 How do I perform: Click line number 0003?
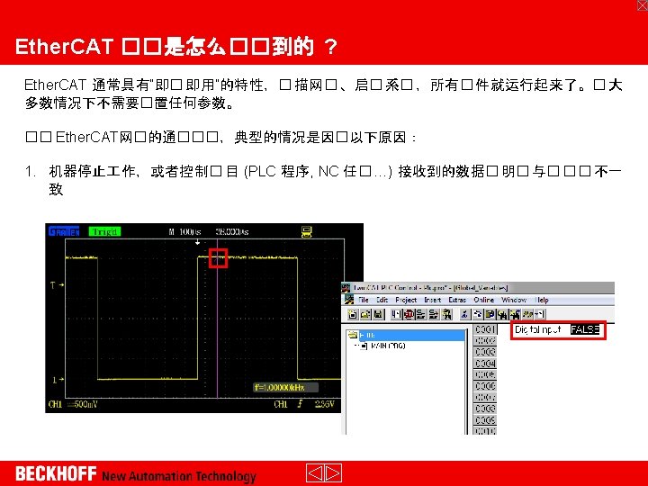pos(485,352)
